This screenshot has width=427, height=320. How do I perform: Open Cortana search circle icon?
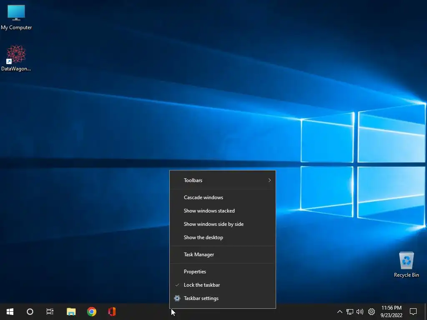pyautogui.click(x=30, y=312)
